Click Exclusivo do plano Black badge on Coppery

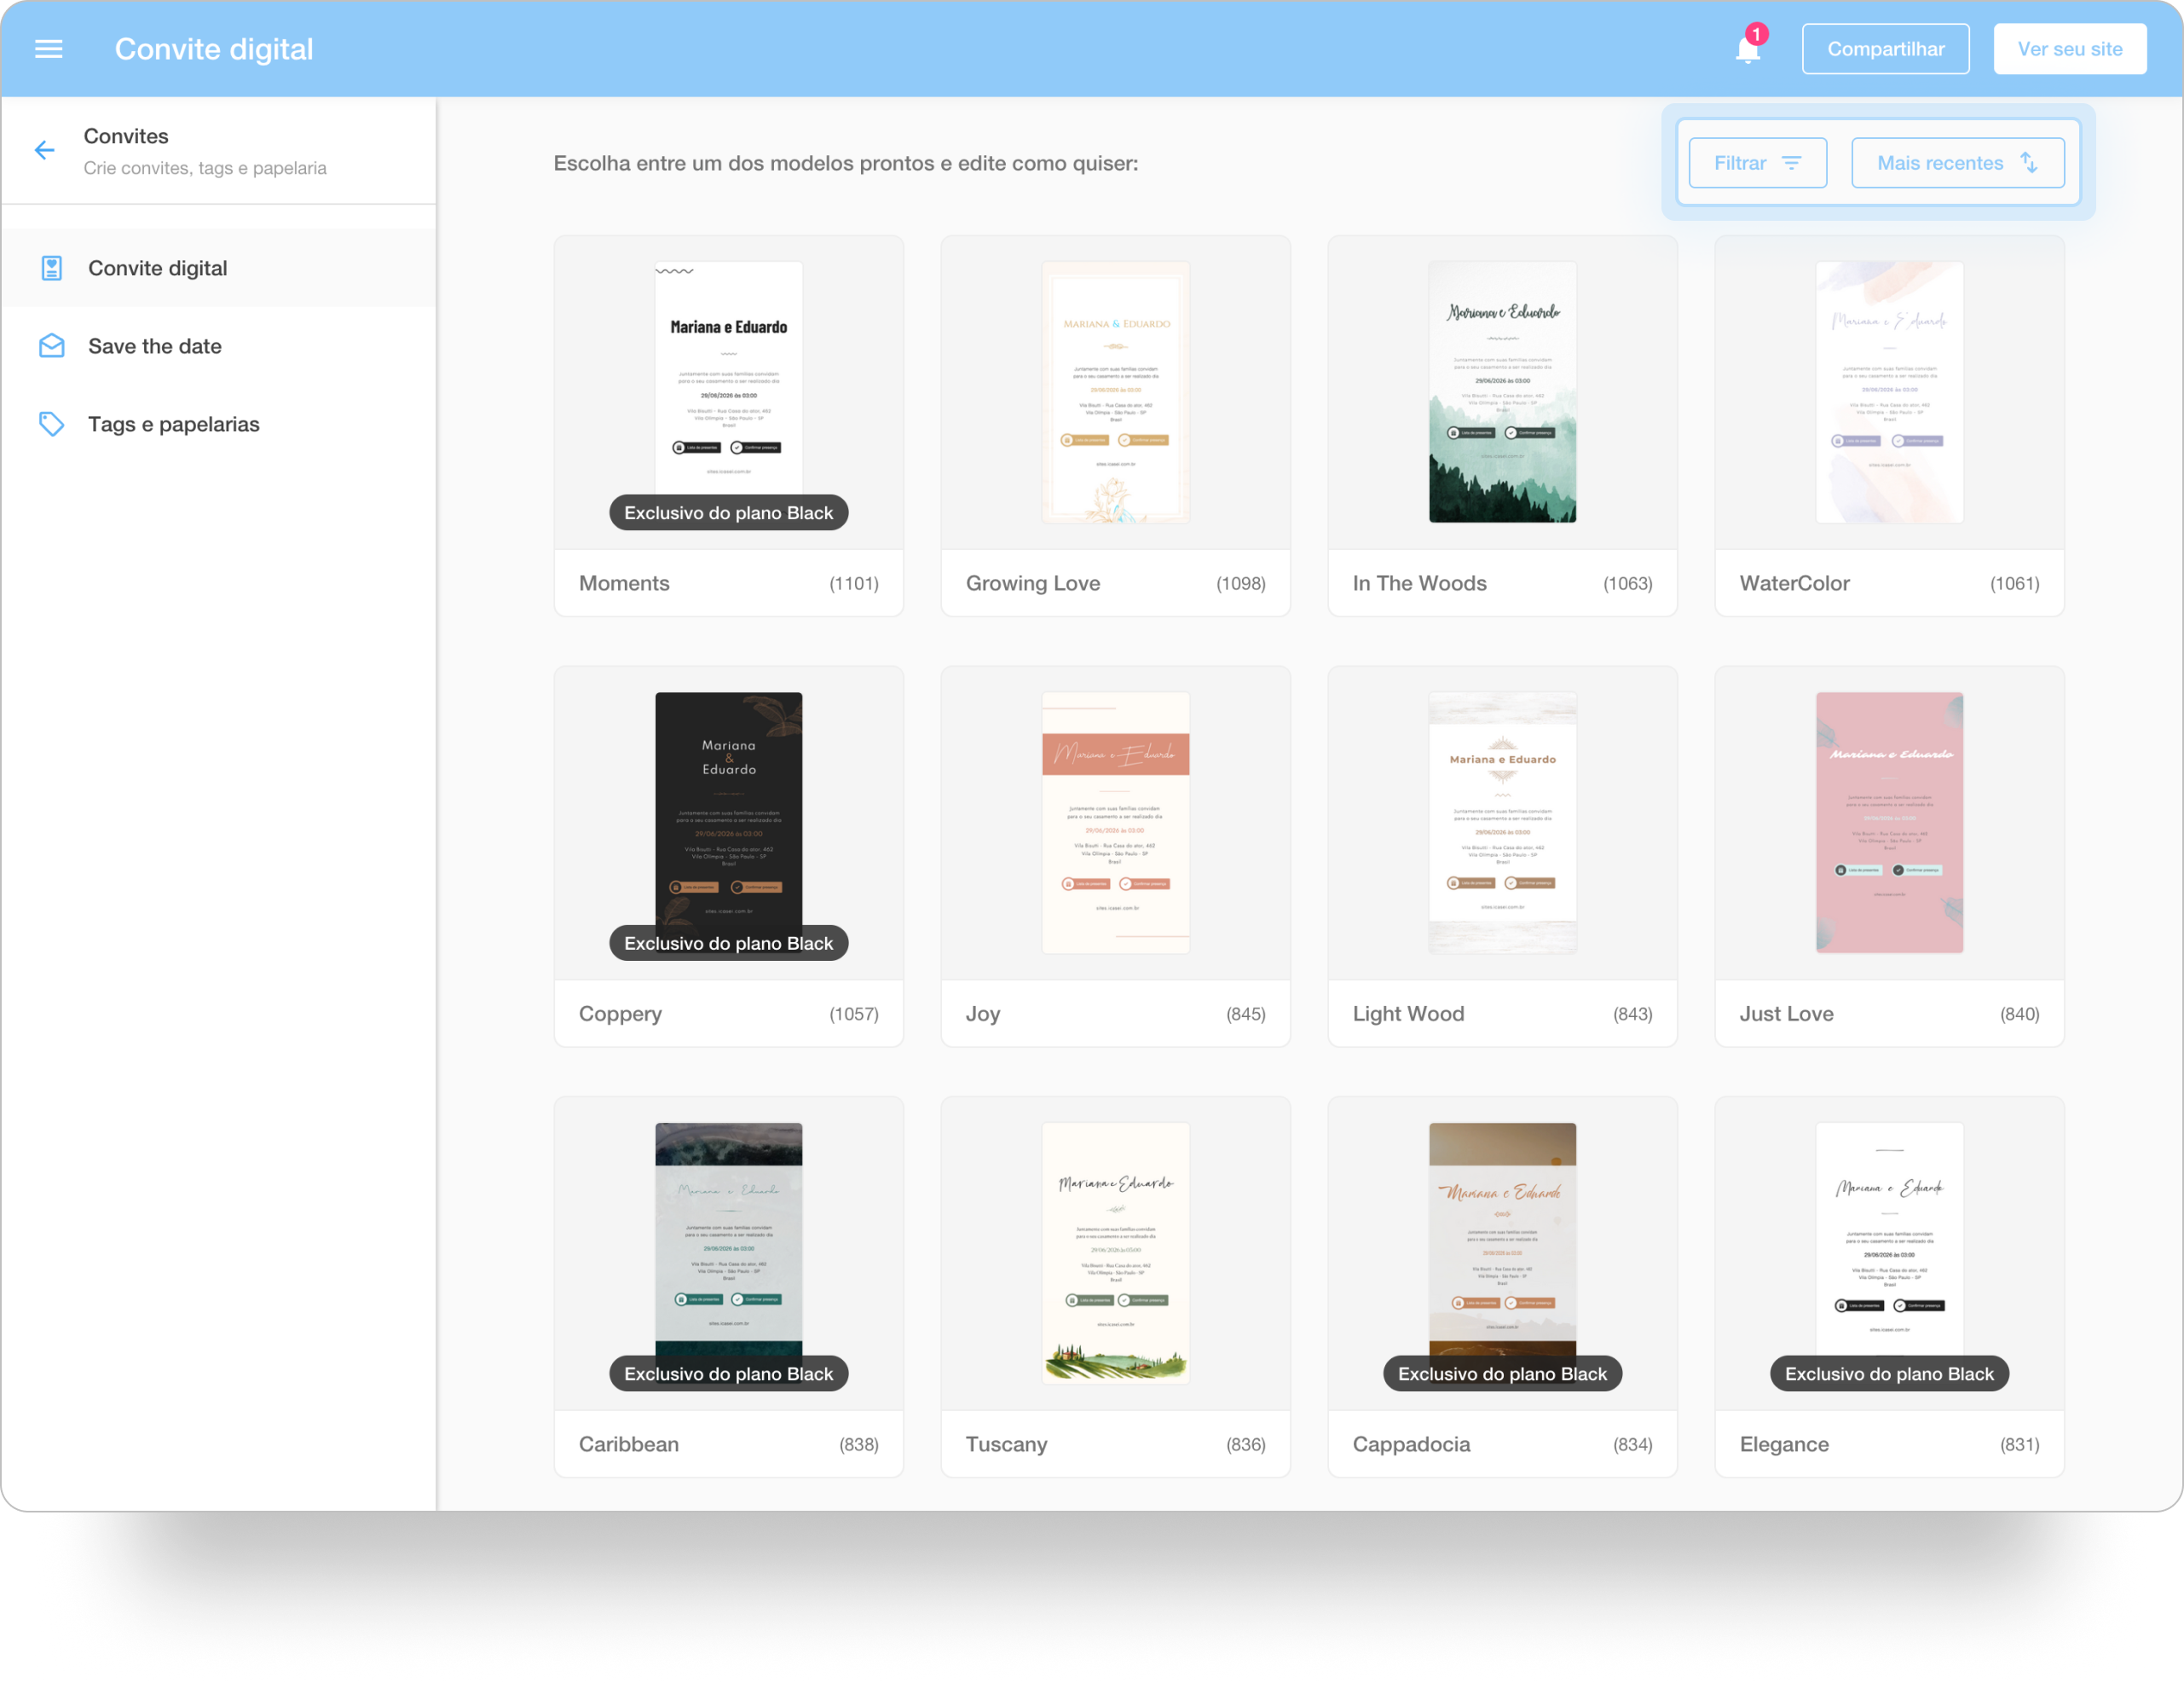[728, 943]
